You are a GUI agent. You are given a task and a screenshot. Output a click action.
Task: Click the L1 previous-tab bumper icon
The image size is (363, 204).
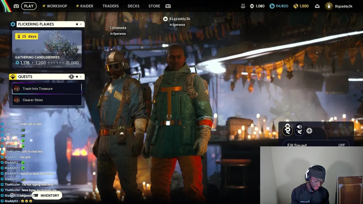(x=16, y=6)
